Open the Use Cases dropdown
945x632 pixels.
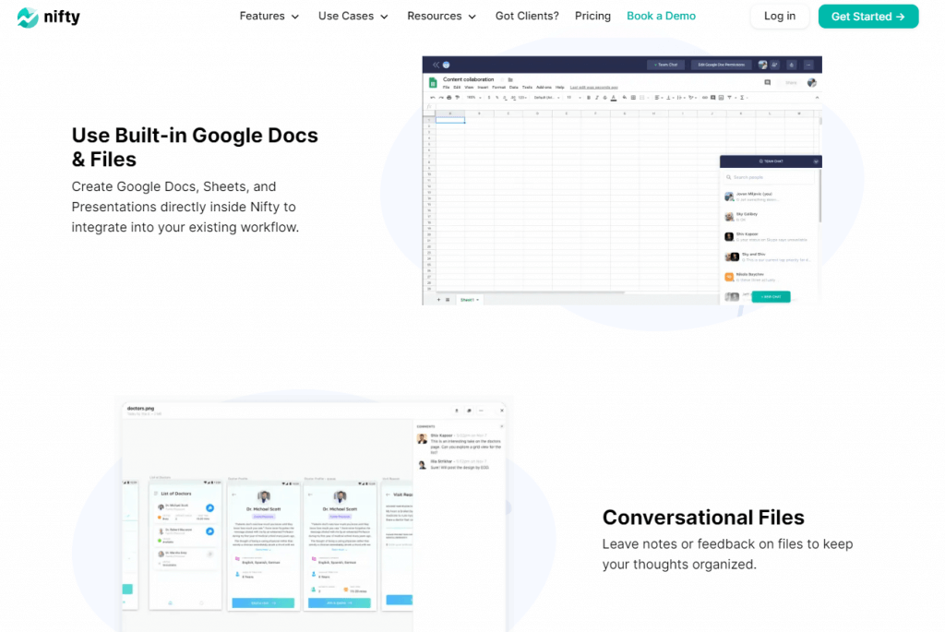pyautogui.click(x=353, y=17)
